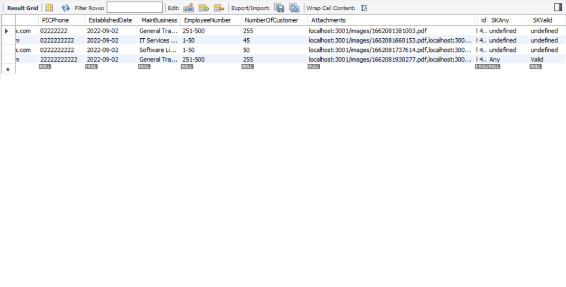Delete the selected rows

click(x=217, y=8)
